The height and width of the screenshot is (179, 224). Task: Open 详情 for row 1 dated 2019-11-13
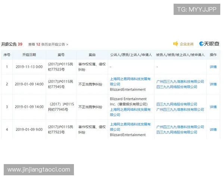point(213,67)
